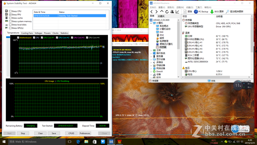Click the graph chart toolbar icon
The image size is (257, 145).
(x=177, y=12)
